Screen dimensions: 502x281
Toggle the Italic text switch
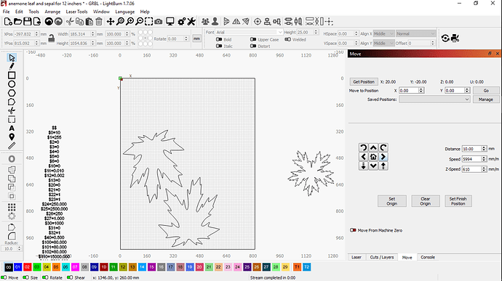tap(219, 46)
